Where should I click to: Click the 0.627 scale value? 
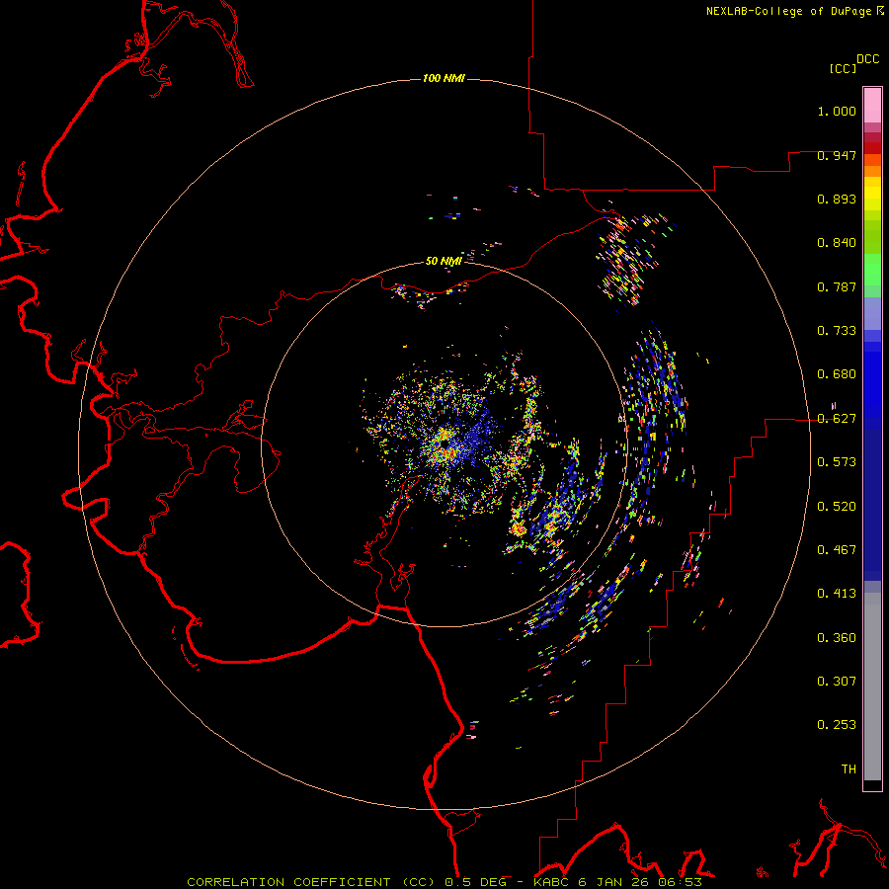pyautogui.click(x=837, y=419)
